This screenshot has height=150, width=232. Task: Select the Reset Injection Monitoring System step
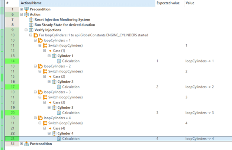tap(62, 20)
